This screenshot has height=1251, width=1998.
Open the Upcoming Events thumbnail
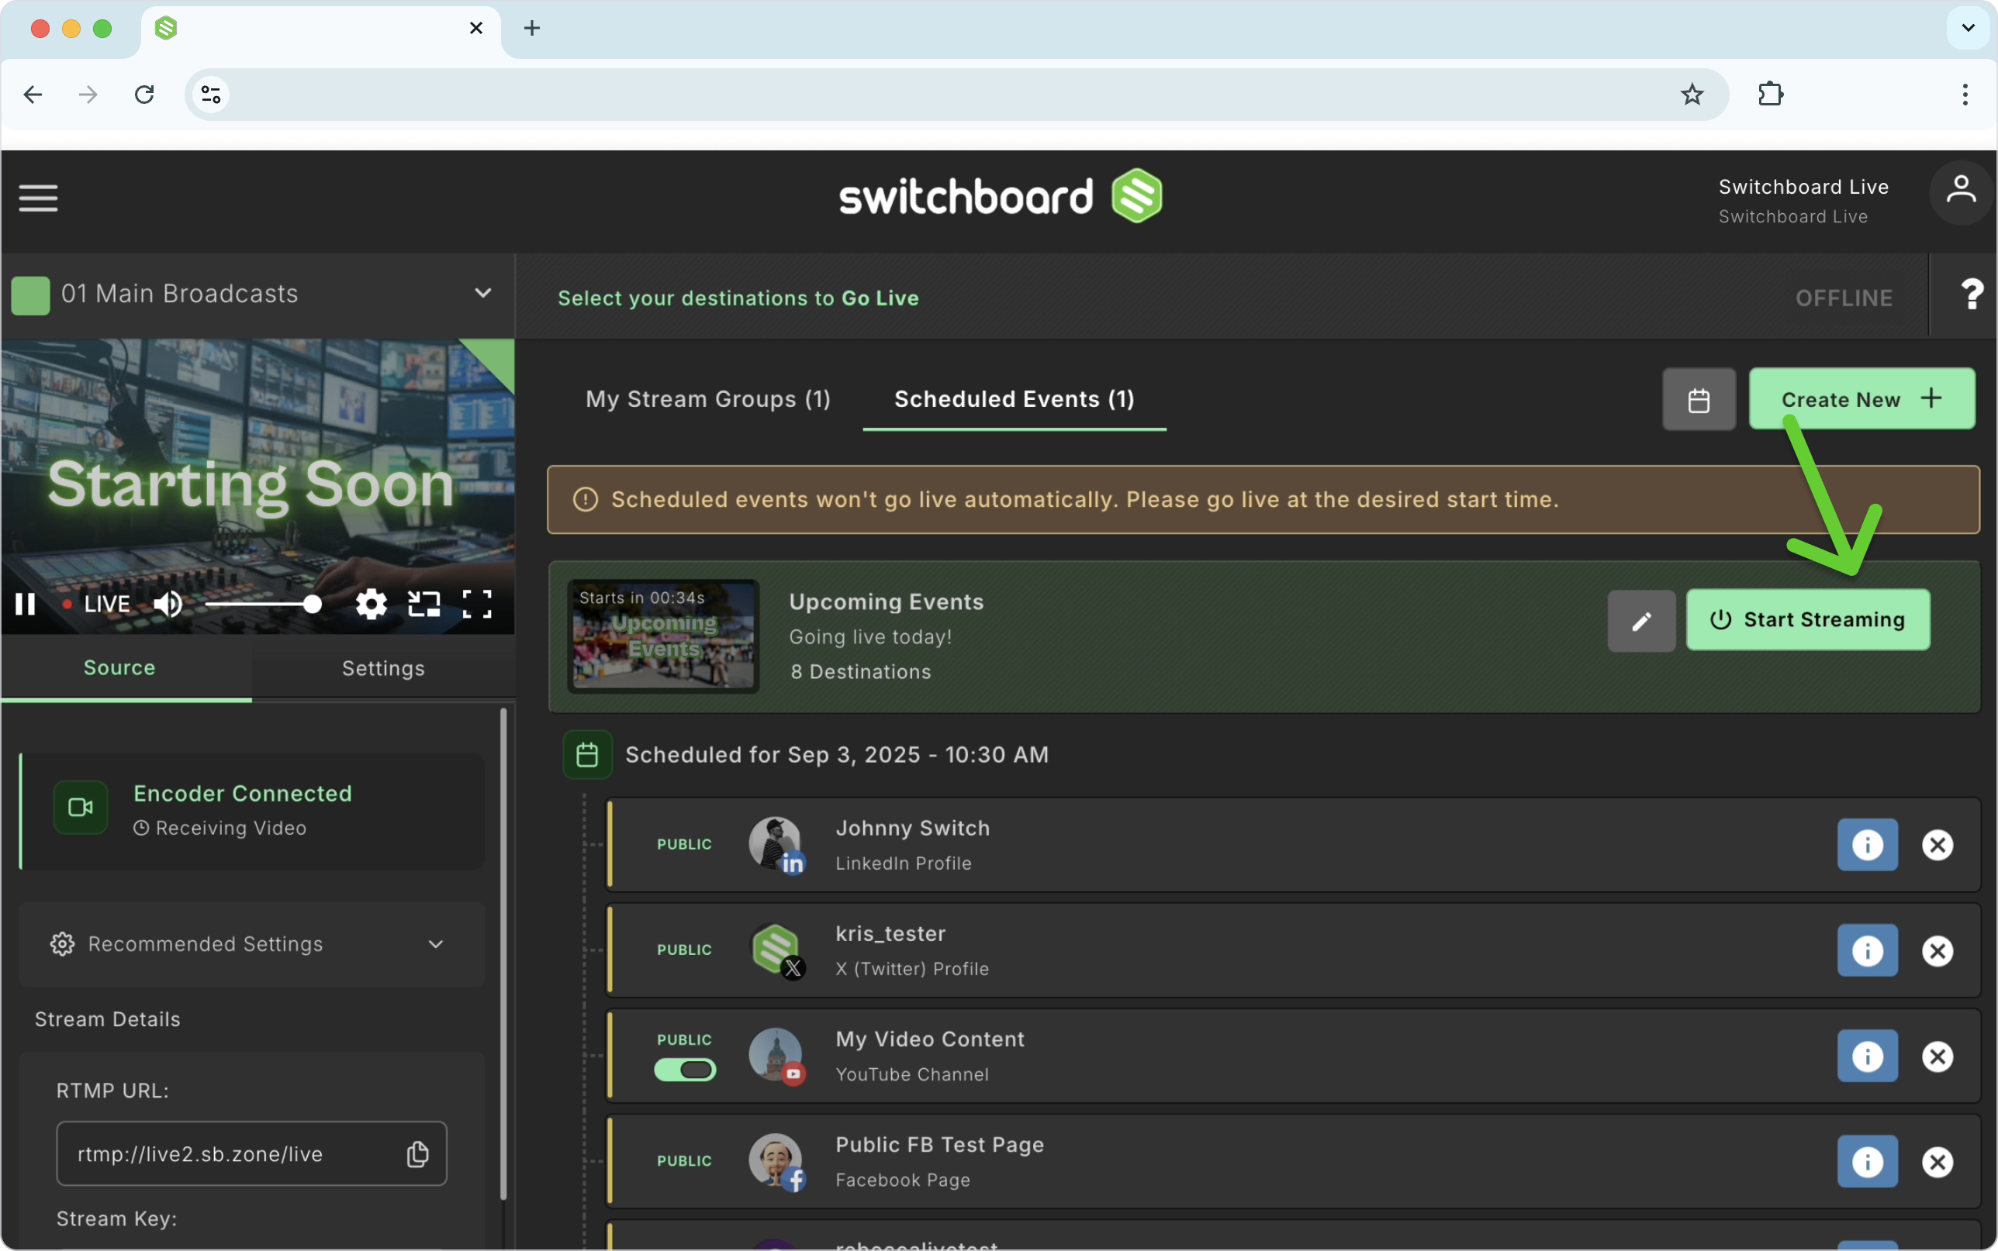click(663, 636)
